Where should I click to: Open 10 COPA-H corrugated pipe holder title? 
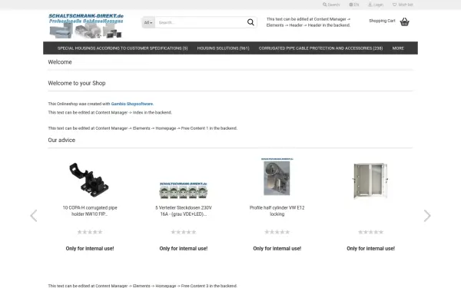[x=90, y=210]
